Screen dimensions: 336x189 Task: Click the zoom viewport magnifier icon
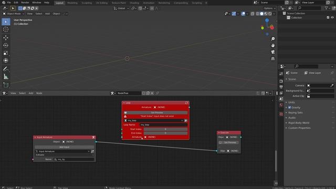273,39
